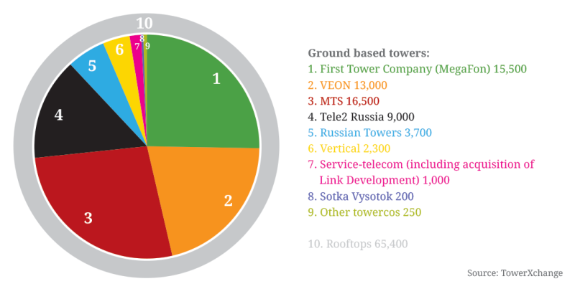Click legend entry 'Sotka Vysotok 200'

(x=361, y=196)
